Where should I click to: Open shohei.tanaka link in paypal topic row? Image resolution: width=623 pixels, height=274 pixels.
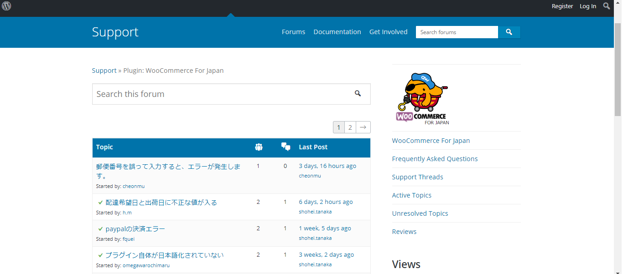(315, 238)
